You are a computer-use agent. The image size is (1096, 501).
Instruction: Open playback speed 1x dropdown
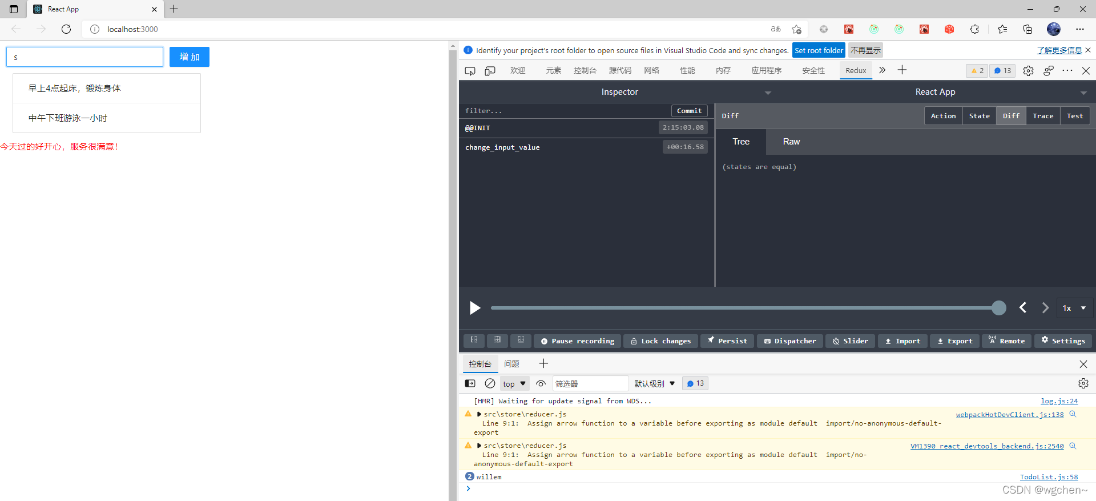coord(1074,308)
